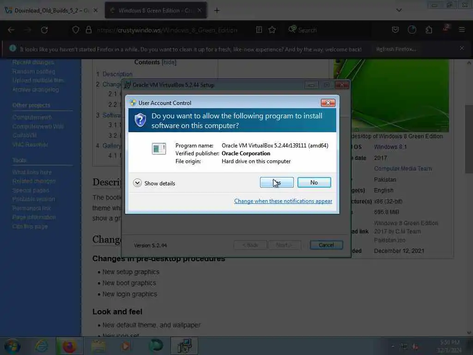Viewport: 473px width, 355px height.
Task: Go back with Firefox back arrow
Action: click(x=11, y=30)
